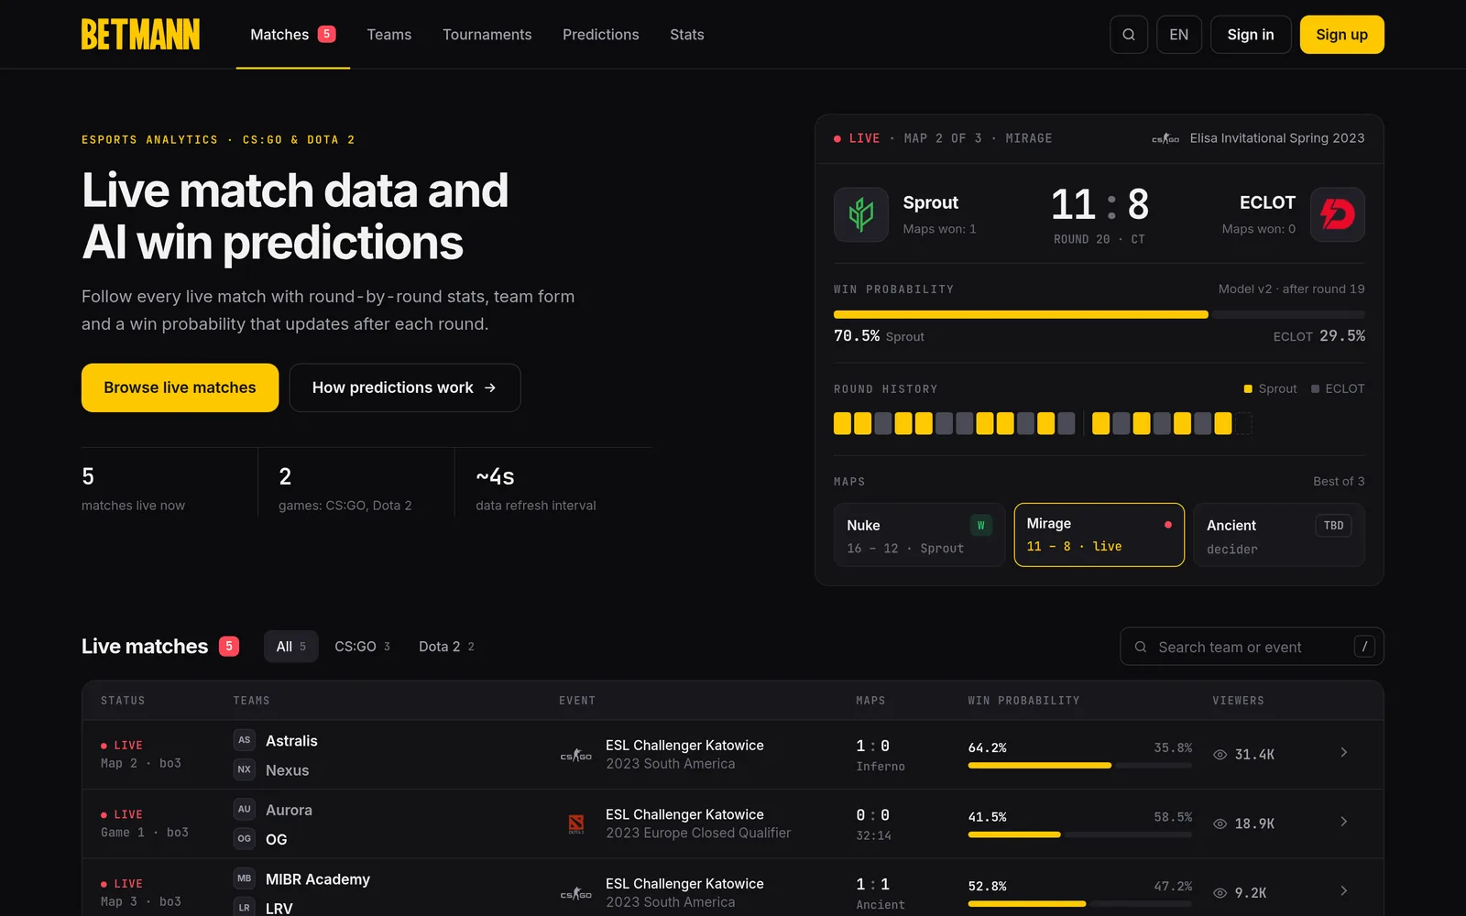Click the arrow in How predictions work

click(x=490, y=387)
